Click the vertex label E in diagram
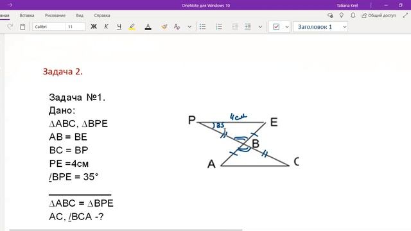Screen dimensions: 411x231 point(274,122)
